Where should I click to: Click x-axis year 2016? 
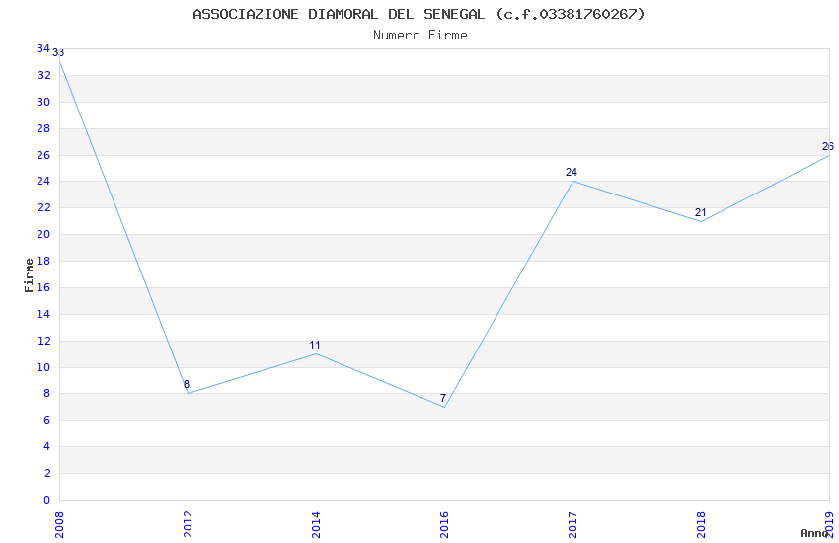tap(444, 525)
